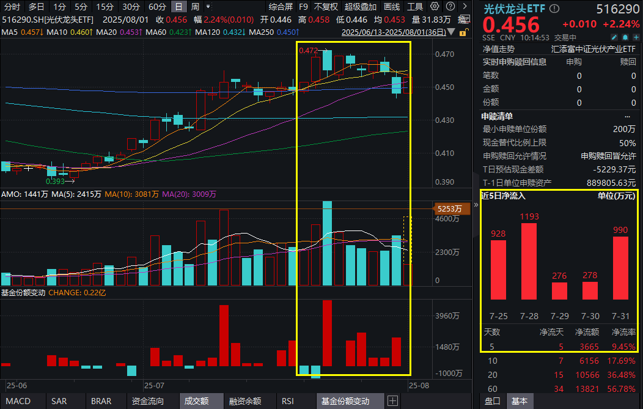Viewport: 643px width, 409px height.
Task: Set a price alert via the bell icon
Action: (x=624, y=37)
